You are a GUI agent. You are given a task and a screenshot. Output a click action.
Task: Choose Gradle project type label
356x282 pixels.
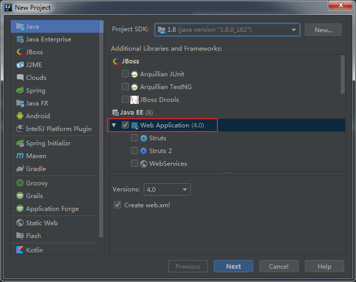[x=36, y=168]
